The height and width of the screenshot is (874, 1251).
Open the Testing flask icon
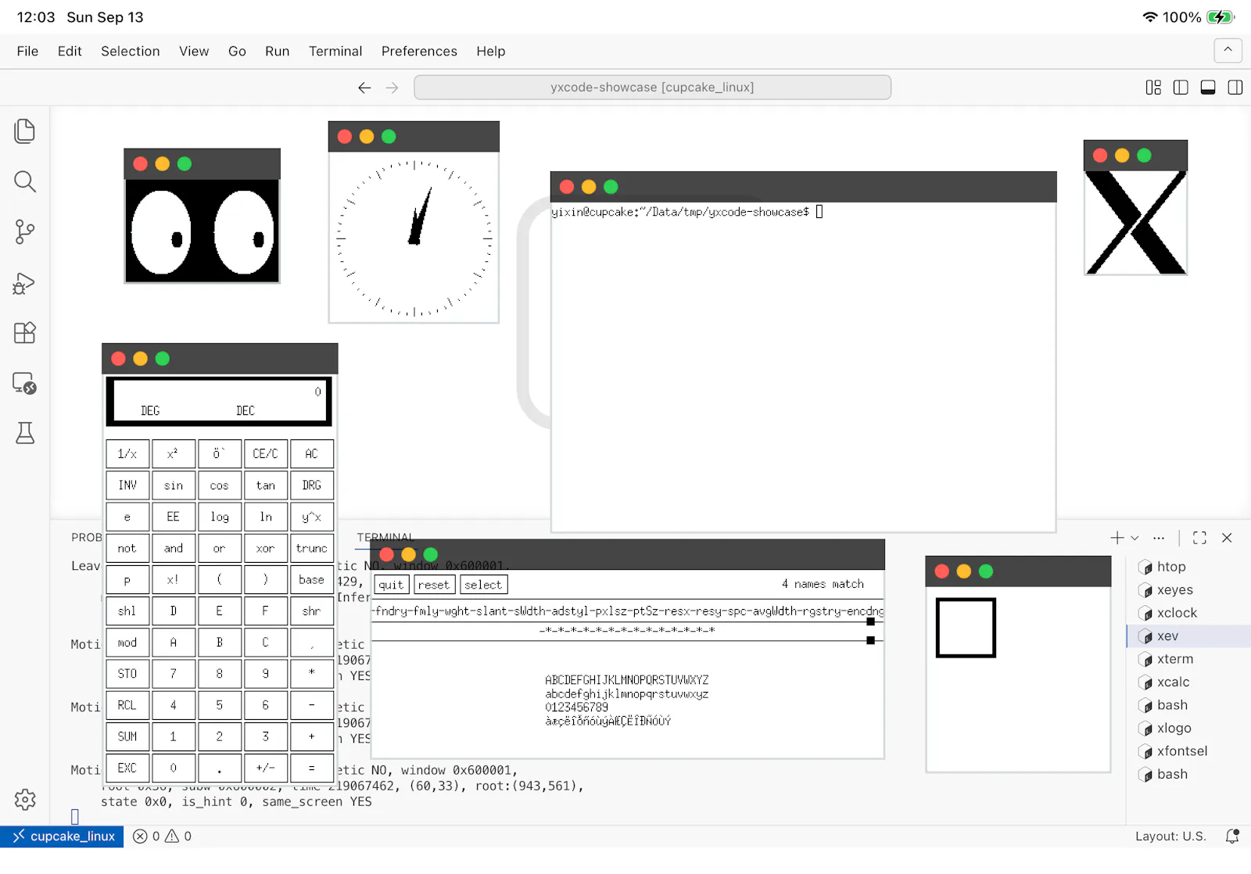tap(25, 433)
